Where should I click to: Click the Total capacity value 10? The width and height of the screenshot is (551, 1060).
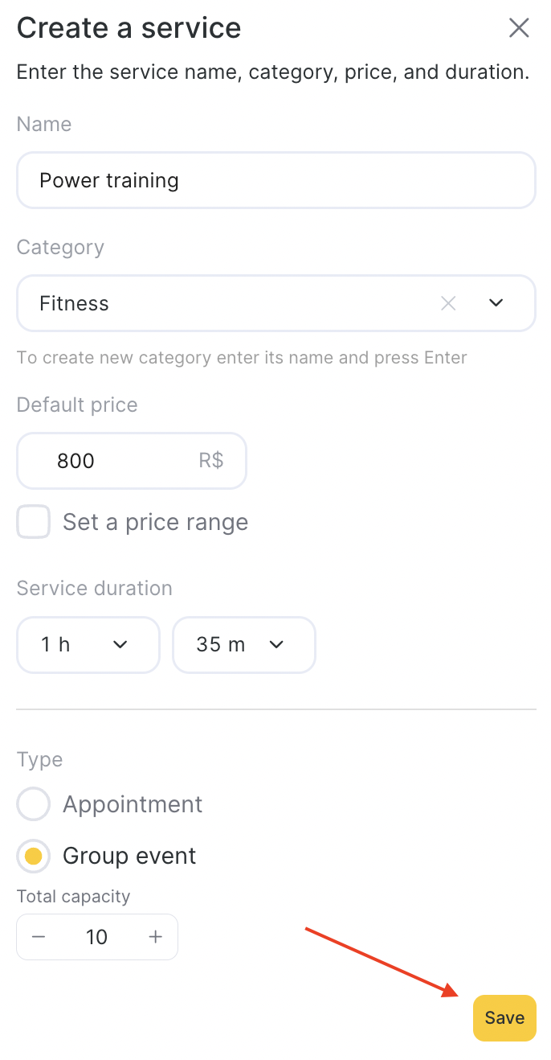tap(96, 937)
